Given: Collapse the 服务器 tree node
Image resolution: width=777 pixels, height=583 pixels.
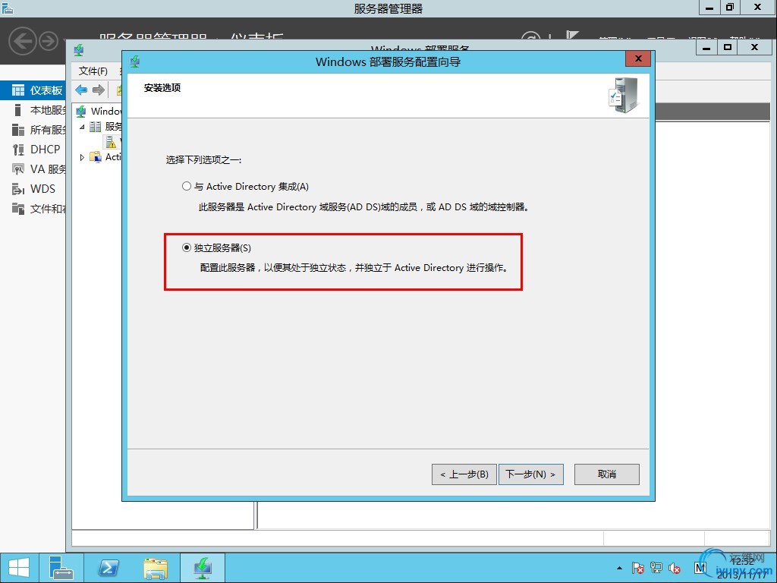Looking at the screenshot, I should point(82,127).
